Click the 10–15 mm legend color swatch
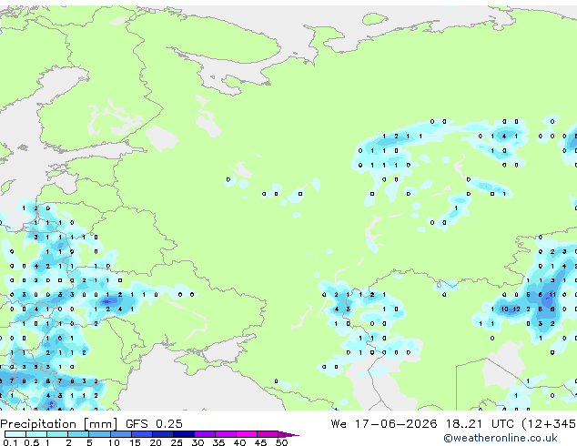 121,434
